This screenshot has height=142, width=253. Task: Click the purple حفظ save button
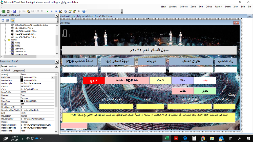click(x=182, y=81)
